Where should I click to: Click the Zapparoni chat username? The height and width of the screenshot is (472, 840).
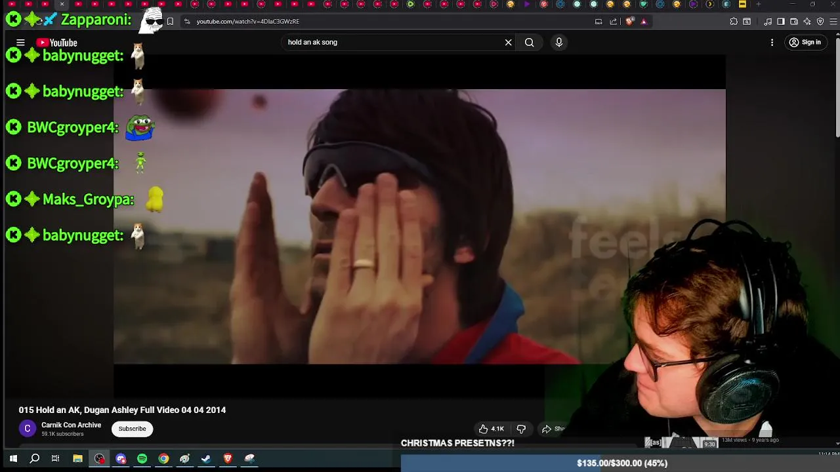point(96,20)
